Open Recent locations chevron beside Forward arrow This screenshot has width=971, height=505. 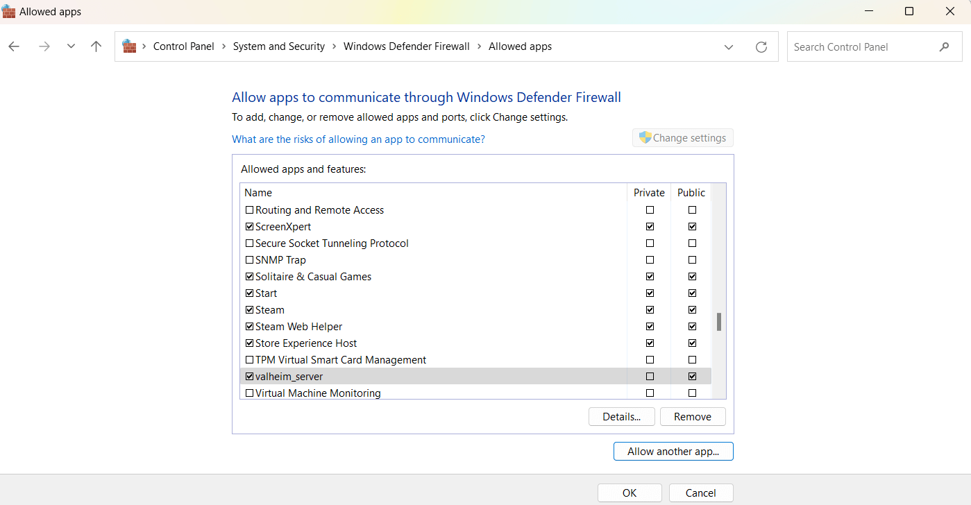tap(71, 46)
